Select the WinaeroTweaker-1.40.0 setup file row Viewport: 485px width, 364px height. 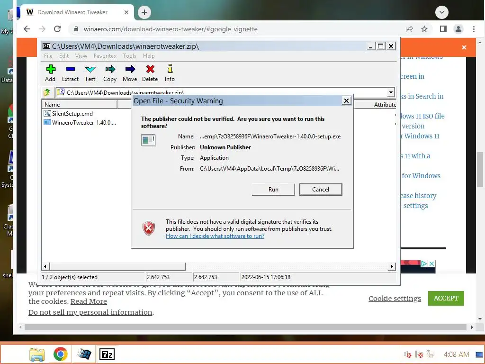click(80, 123)
